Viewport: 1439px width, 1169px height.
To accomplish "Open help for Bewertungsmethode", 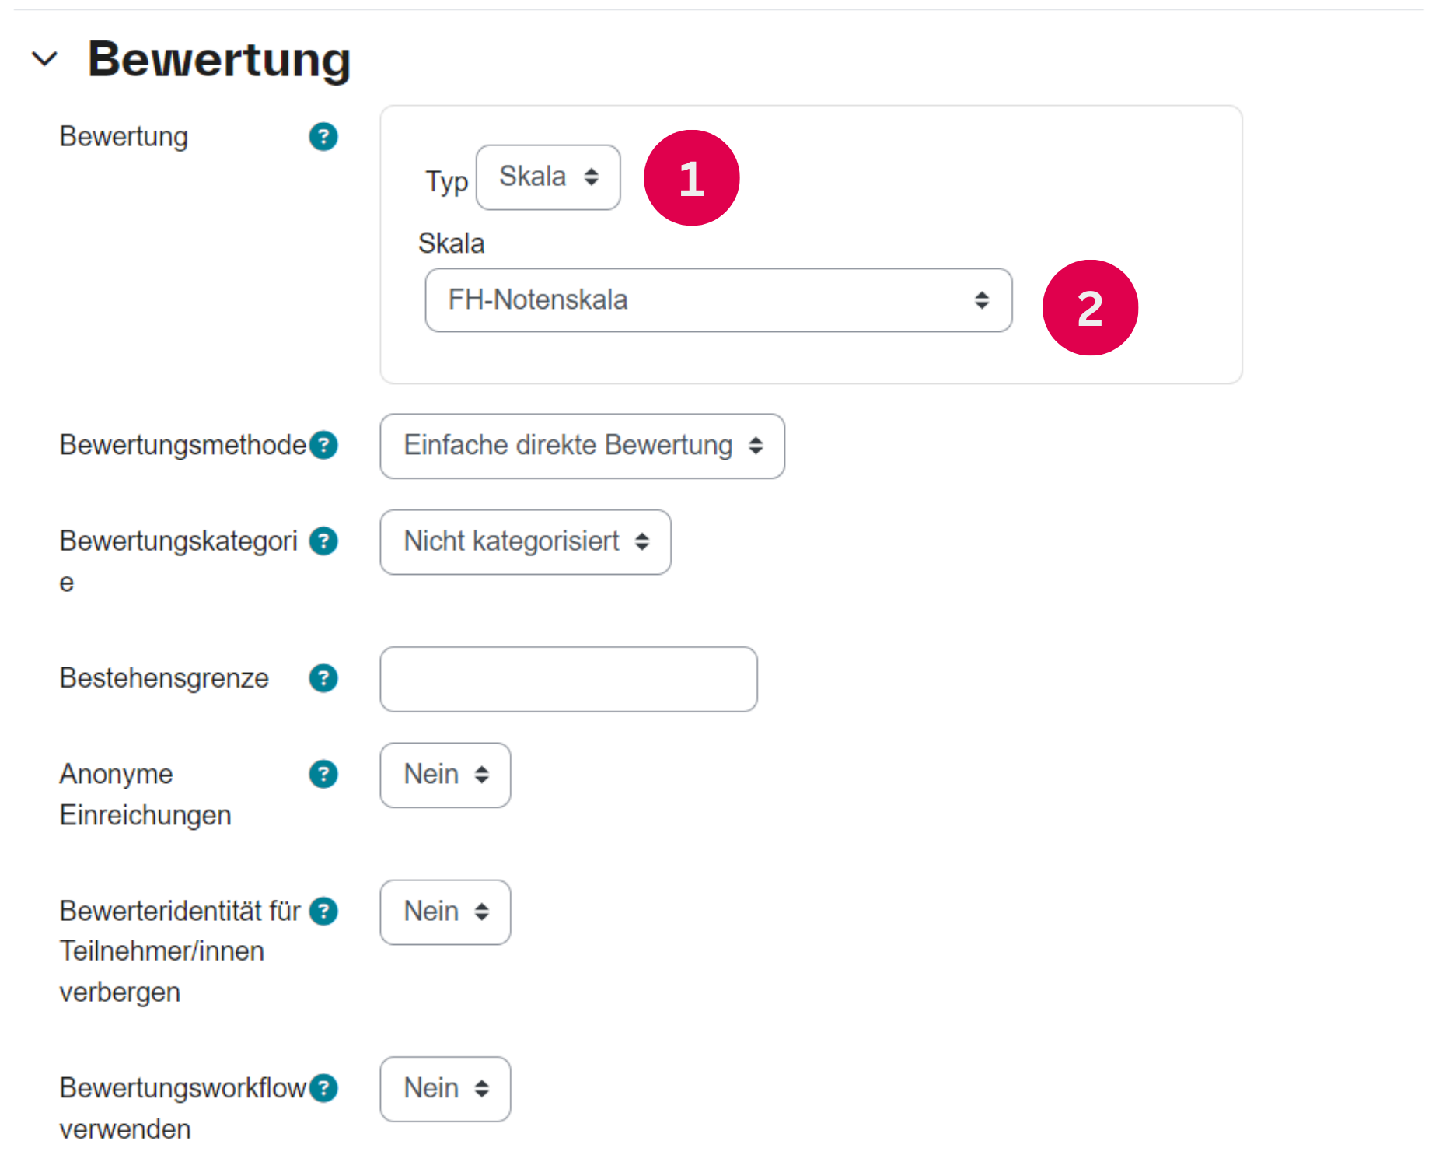I will click(x=323, y=446).
